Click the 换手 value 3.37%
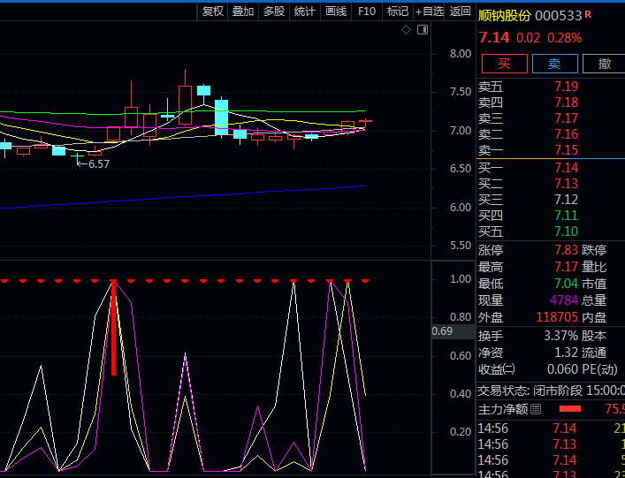The width and height of the screenshot is (625, 478). pyautogui.click(x=561, y=336)
